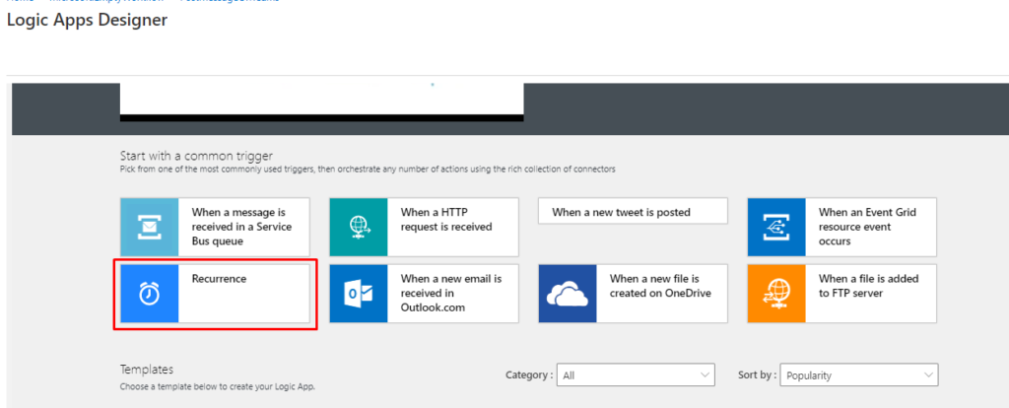This screenshot has height=408, width=1009.
Task: Choose the Recurrence trigger label
Action: point(219,279)
